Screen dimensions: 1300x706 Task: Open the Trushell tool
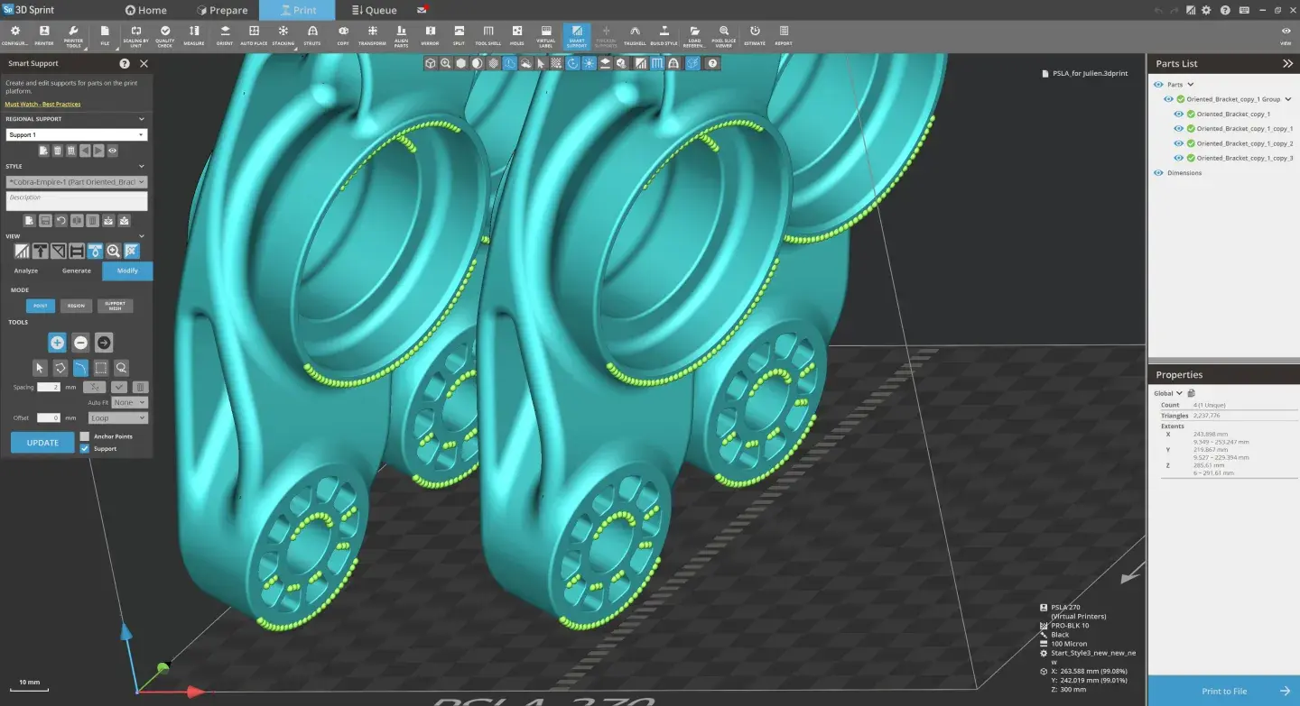pyautogui.click(x=635, y=35)
